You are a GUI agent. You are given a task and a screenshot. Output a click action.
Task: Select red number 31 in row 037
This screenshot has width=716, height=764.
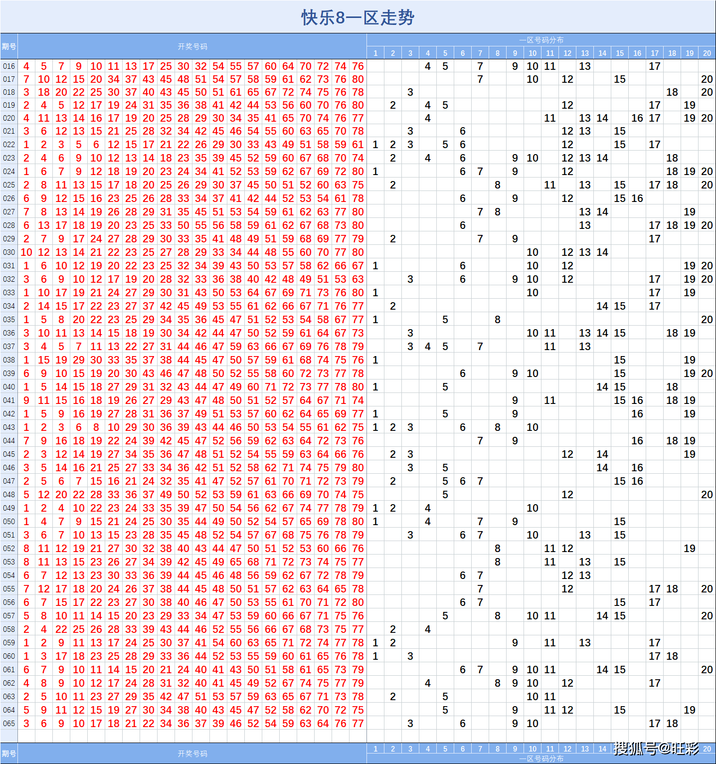tap(166, 347)
